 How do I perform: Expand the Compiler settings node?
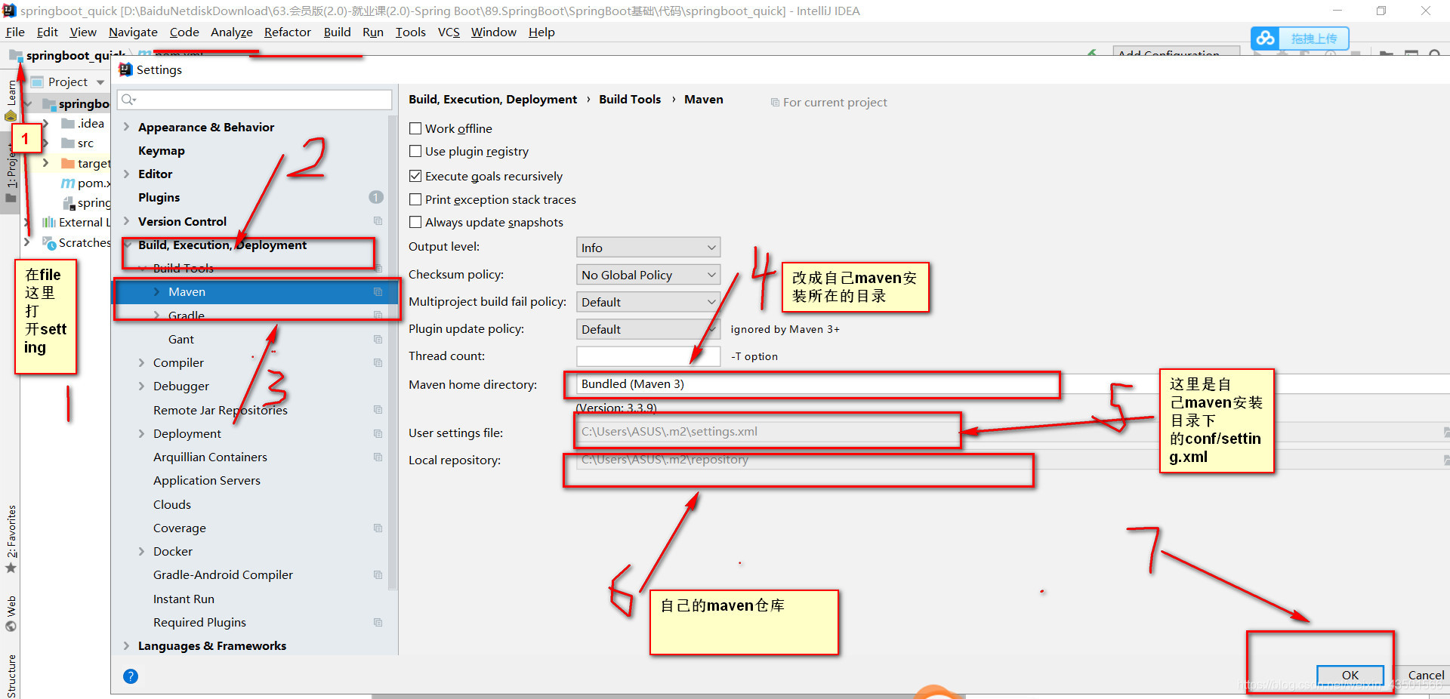tap(141, 363)
